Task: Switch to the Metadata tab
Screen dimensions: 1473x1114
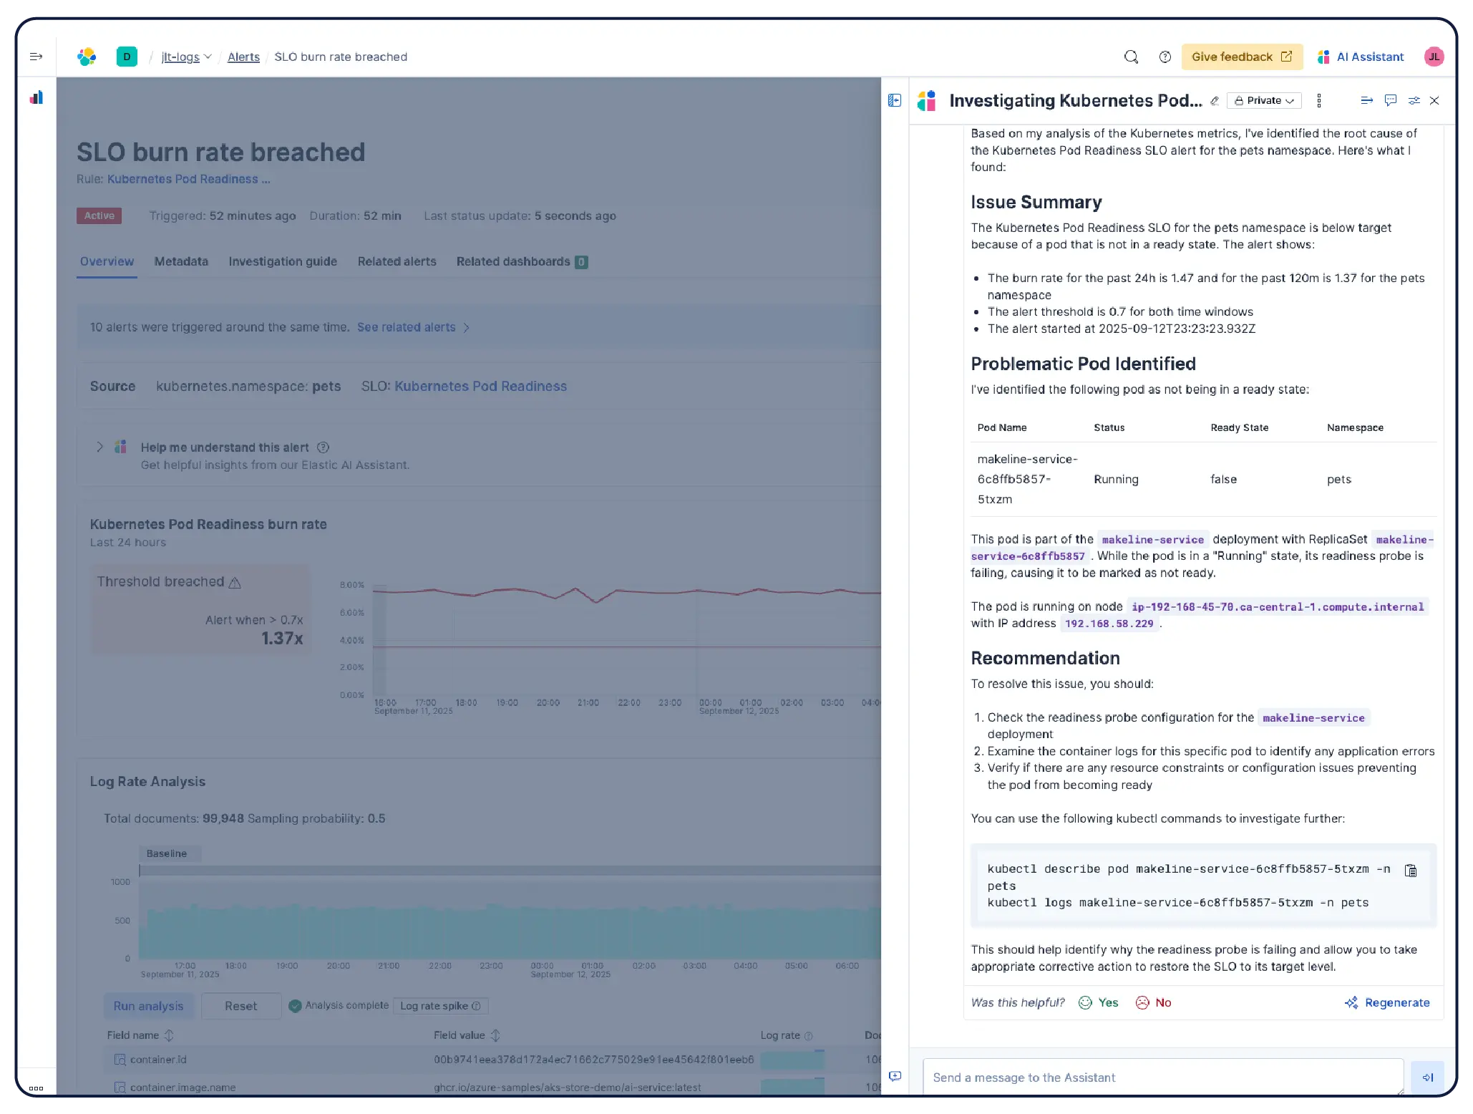Action: [x=181, y=261]
